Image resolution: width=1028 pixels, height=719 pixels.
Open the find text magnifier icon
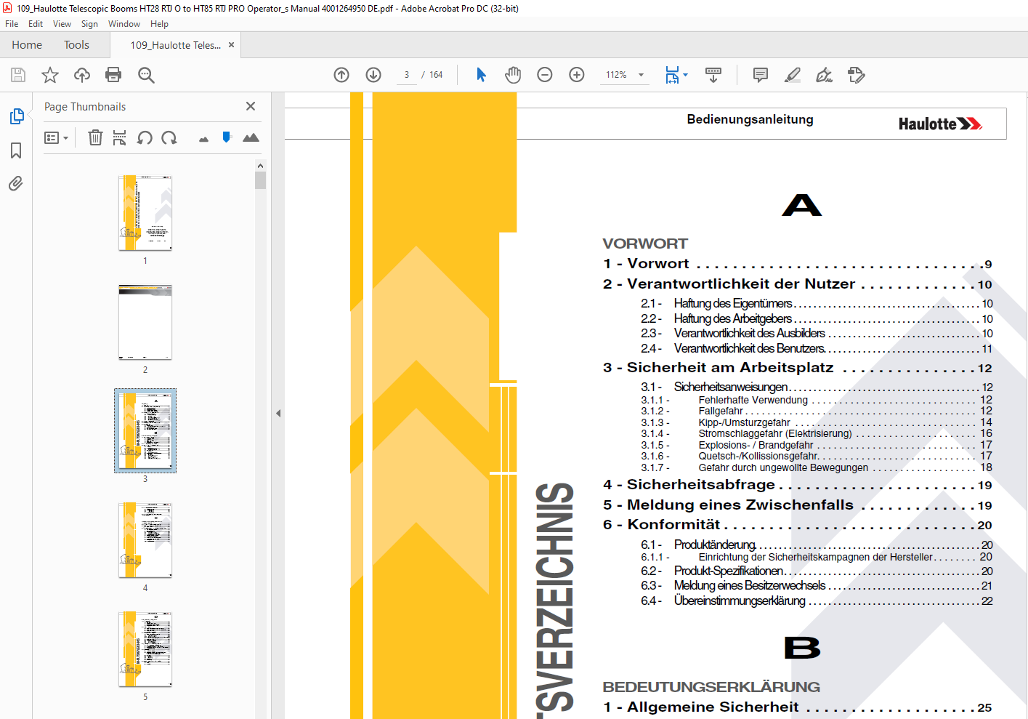pyautogui.click(x=146, y=75)
